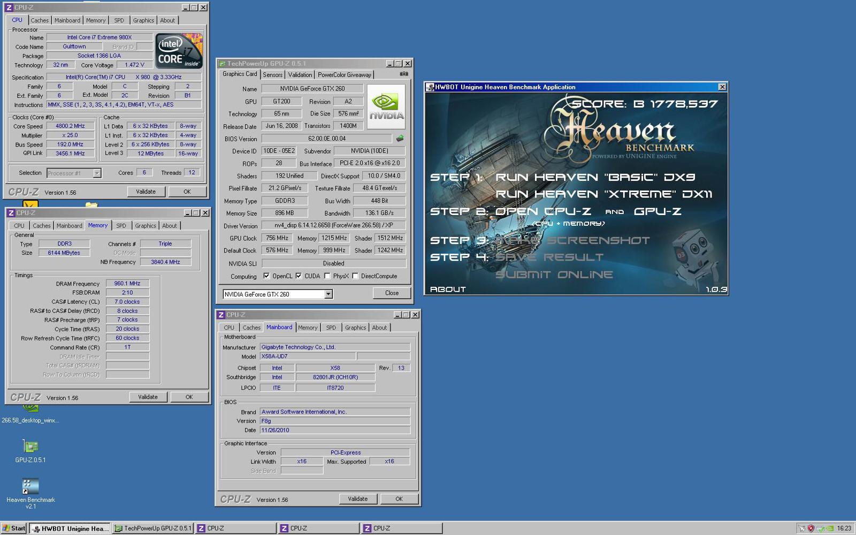Open the Windows Start menu

[13, 528]
